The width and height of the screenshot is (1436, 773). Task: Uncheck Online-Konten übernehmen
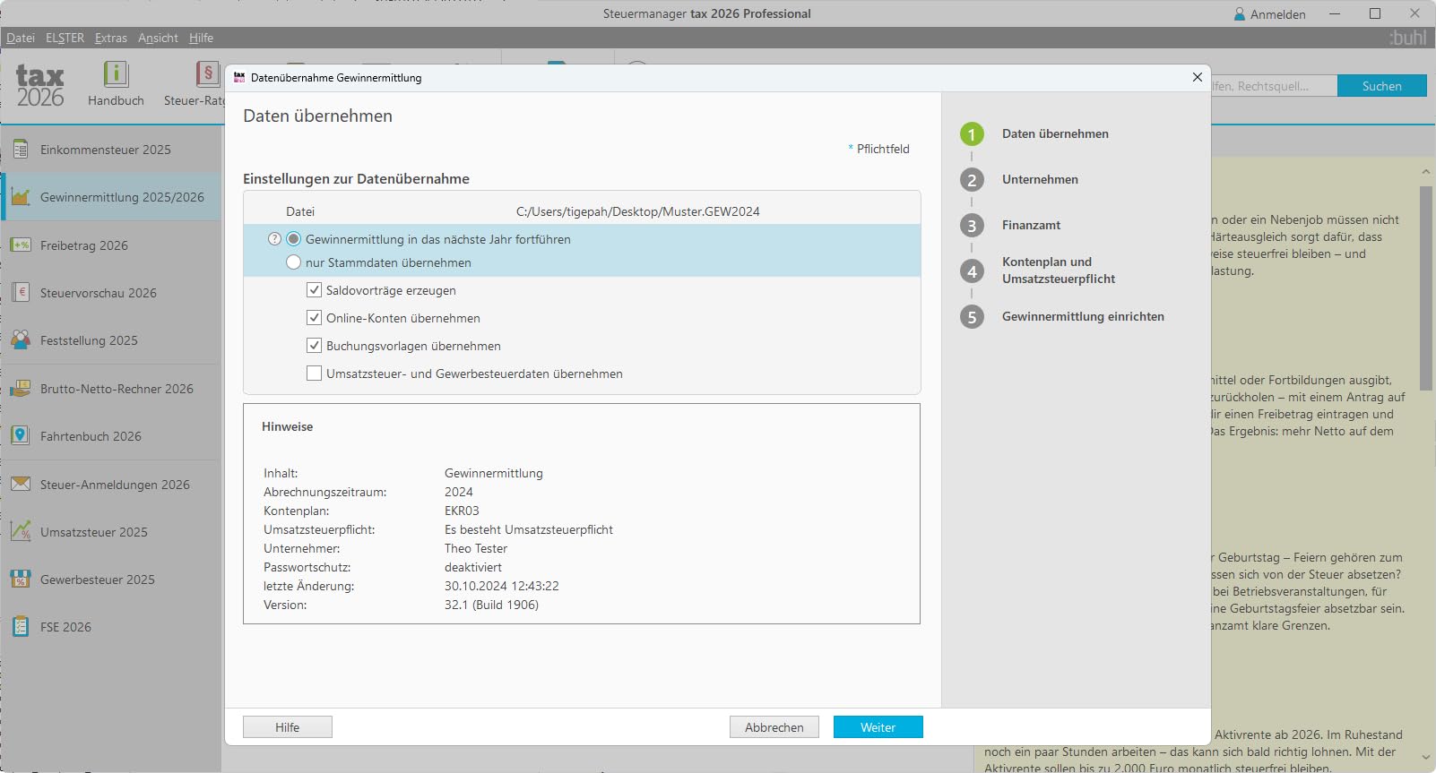coord(314,318)
